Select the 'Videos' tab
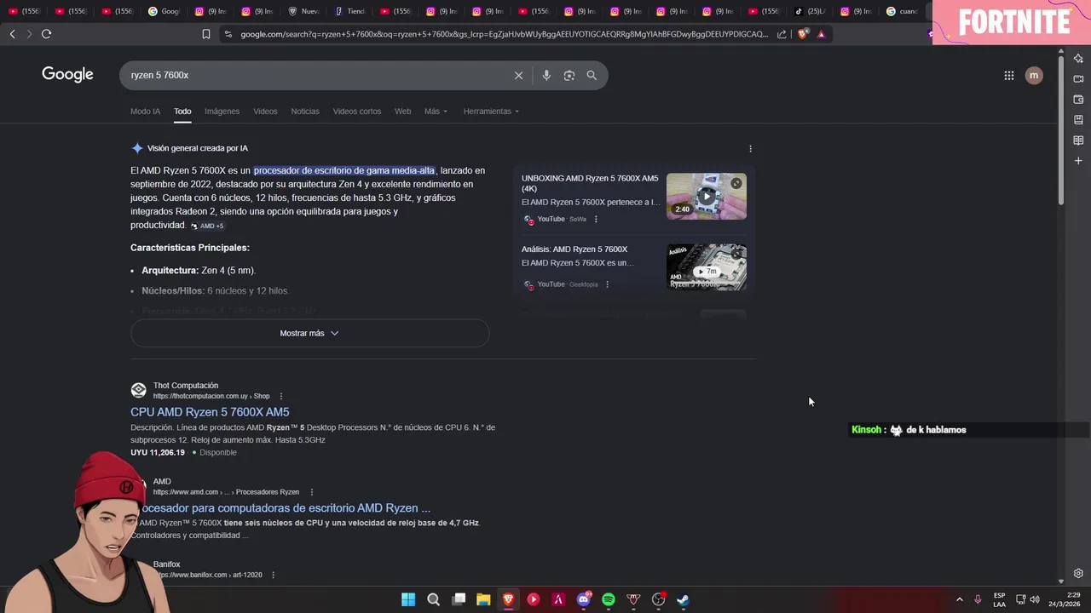1091x613 pixels. tap(265, 112)
